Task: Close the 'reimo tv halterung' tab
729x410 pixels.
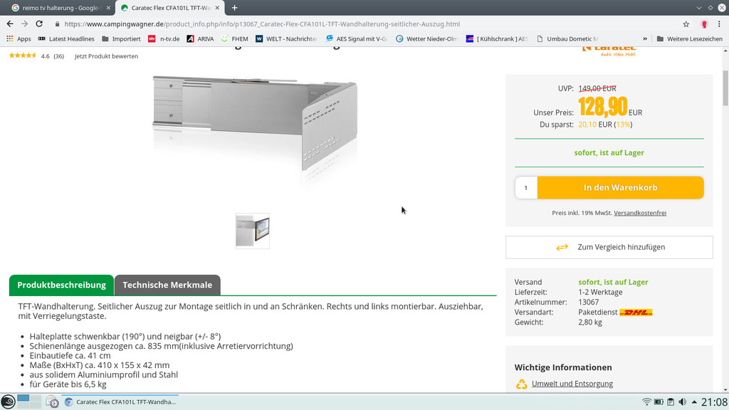Action: [x=108, y=7]
